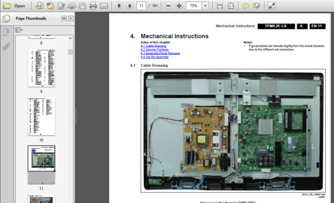This screenshot has width=334, height=203.
Task: Add a sticky note comment
Action: point(246,6)
